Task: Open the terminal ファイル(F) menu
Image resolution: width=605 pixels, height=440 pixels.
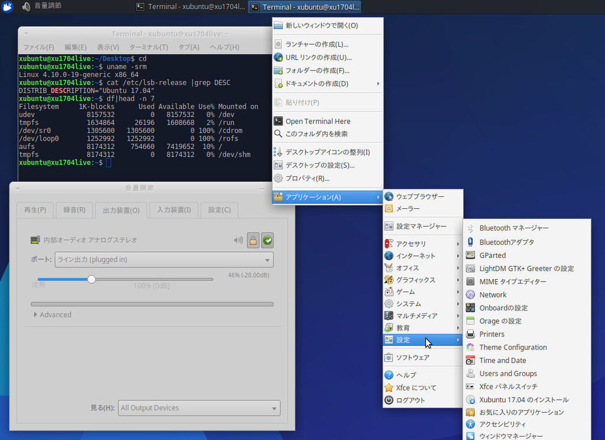Action: (38, 47)
